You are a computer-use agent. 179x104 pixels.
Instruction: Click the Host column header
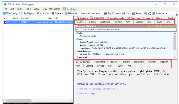[x=50, y=18]
